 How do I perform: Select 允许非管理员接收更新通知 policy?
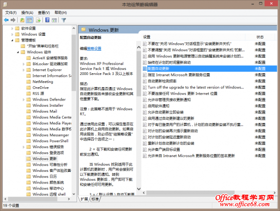click(169, 100)
